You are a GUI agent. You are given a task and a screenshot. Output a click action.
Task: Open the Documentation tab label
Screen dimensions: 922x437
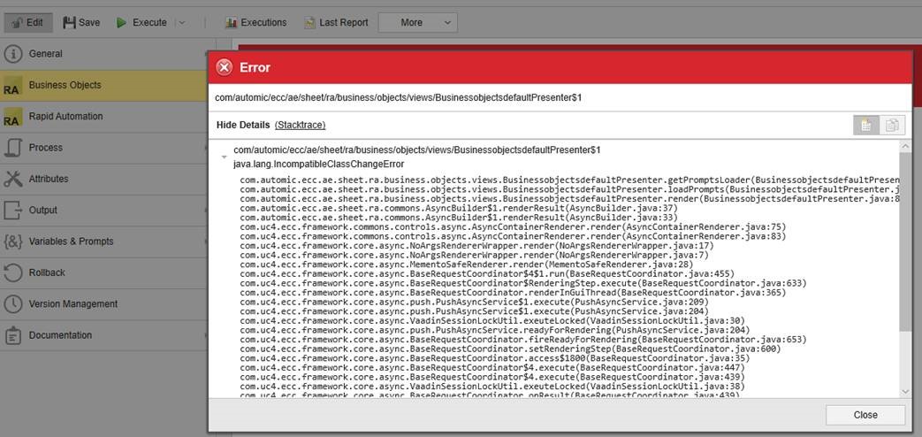[x=60, y=334]
